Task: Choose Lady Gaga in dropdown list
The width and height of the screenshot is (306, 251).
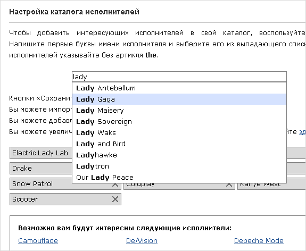Action: click(179, 99)
